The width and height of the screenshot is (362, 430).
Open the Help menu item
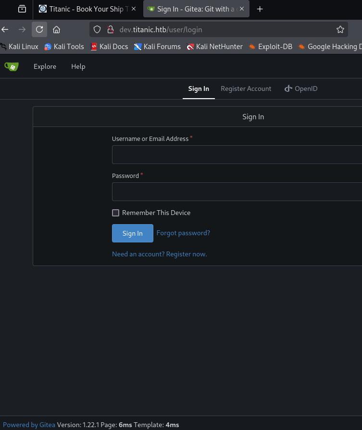(78, 66)
